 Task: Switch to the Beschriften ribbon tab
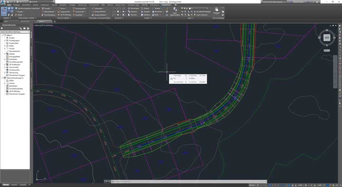click(27, 5)
